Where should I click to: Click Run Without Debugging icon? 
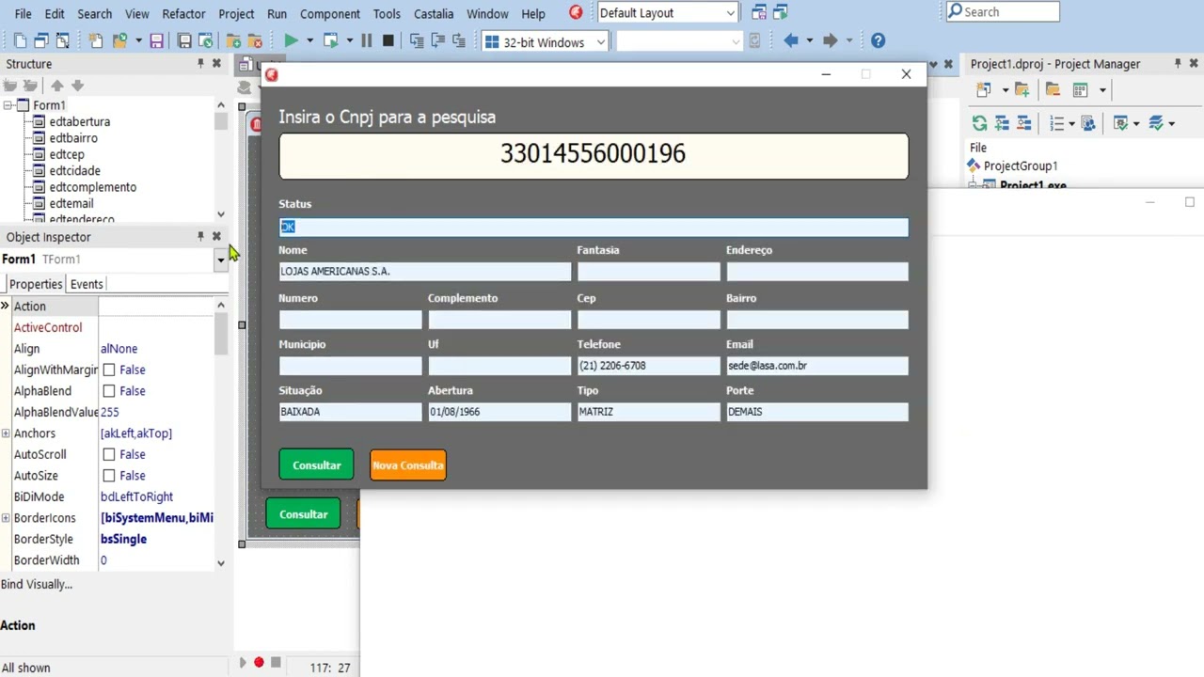point(331,41)
